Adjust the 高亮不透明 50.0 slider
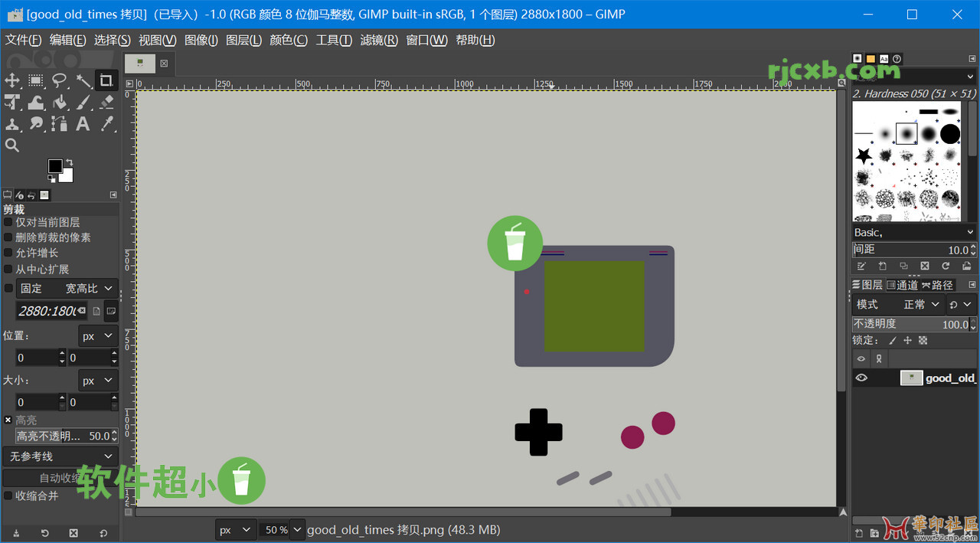 pos(67,436)
